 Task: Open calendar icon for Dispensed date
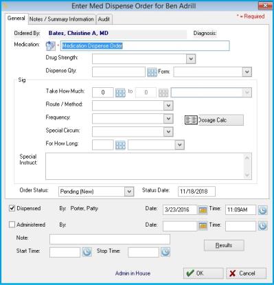203,210
